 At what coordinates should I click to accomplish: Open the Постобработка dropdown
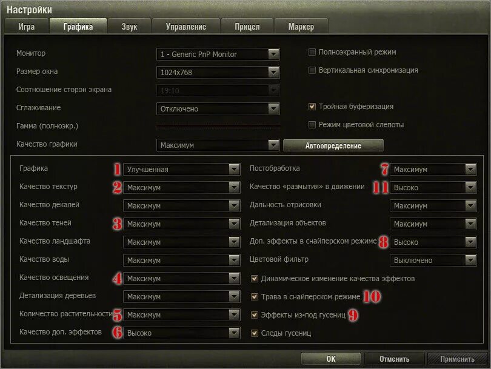pos(433,169)
